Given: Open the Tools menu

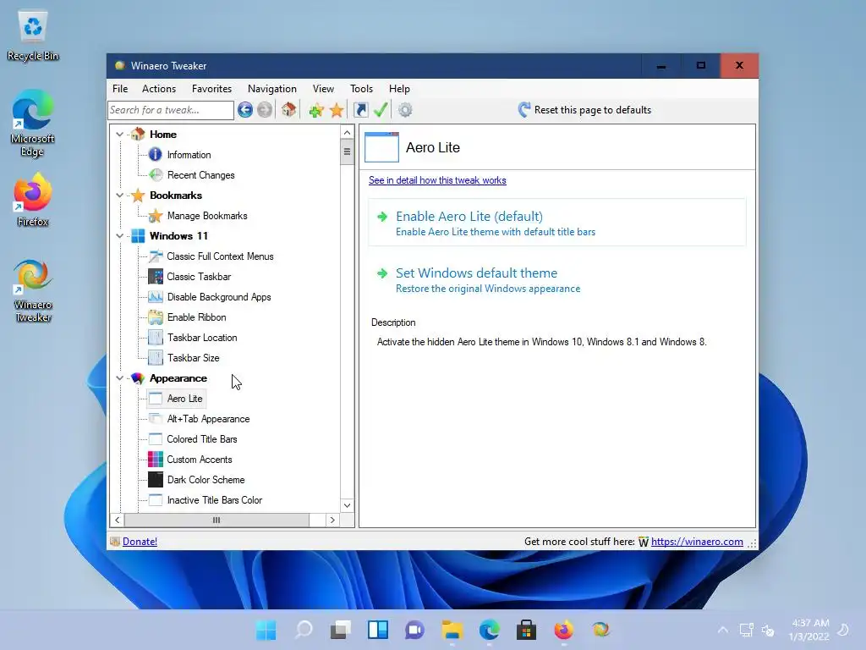Looking at the screenshot, I should click(x=361, y=89).
